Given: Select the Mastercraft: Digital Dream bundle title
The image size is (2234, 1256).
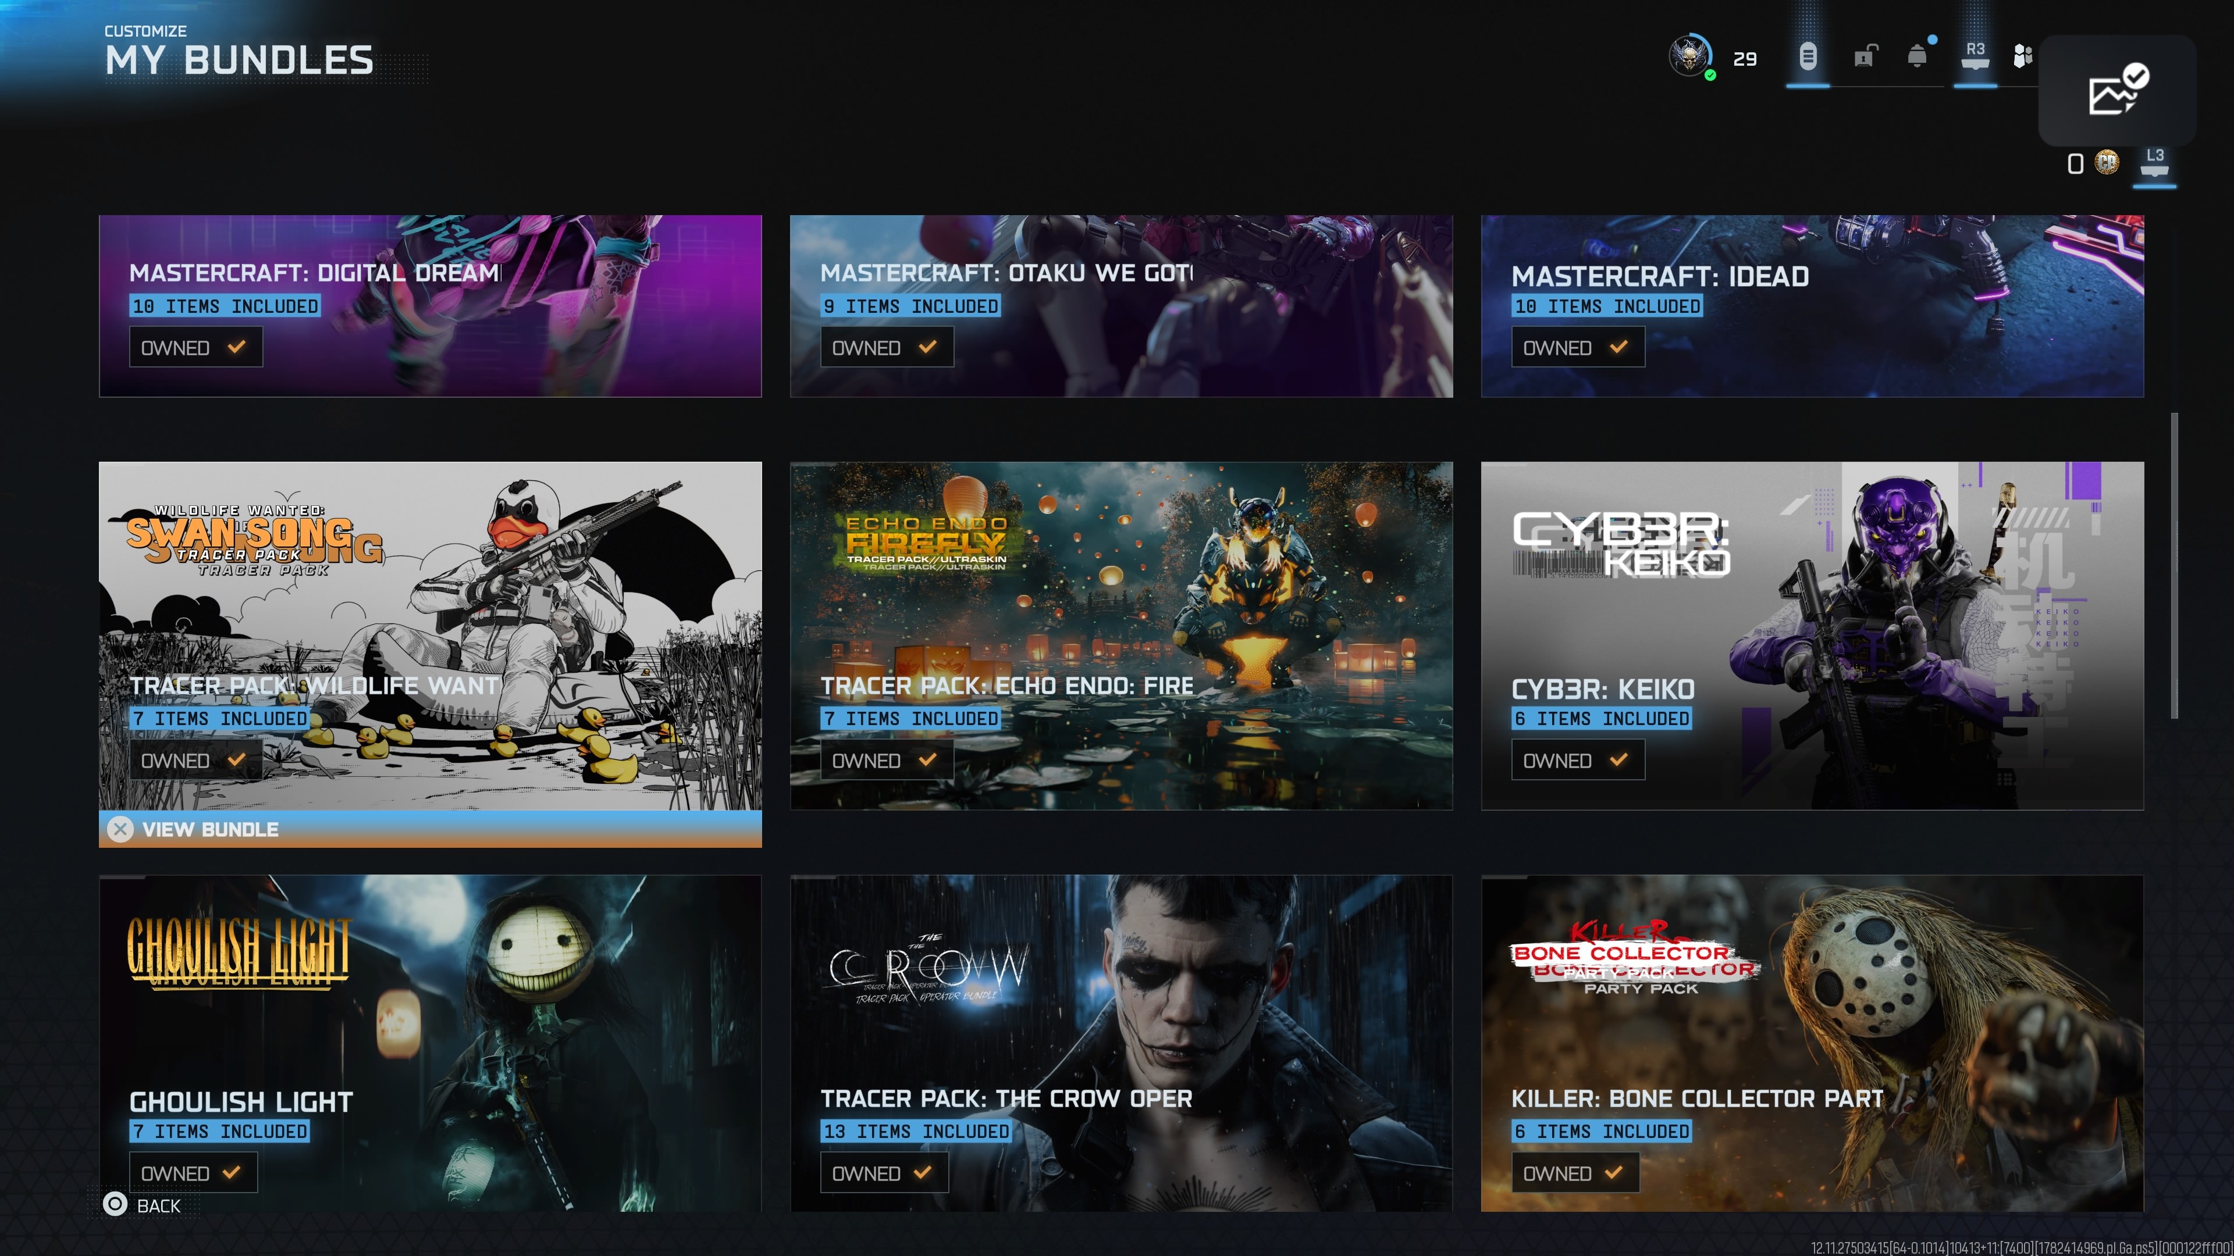Looking at the screenshot, I should 316,273.
